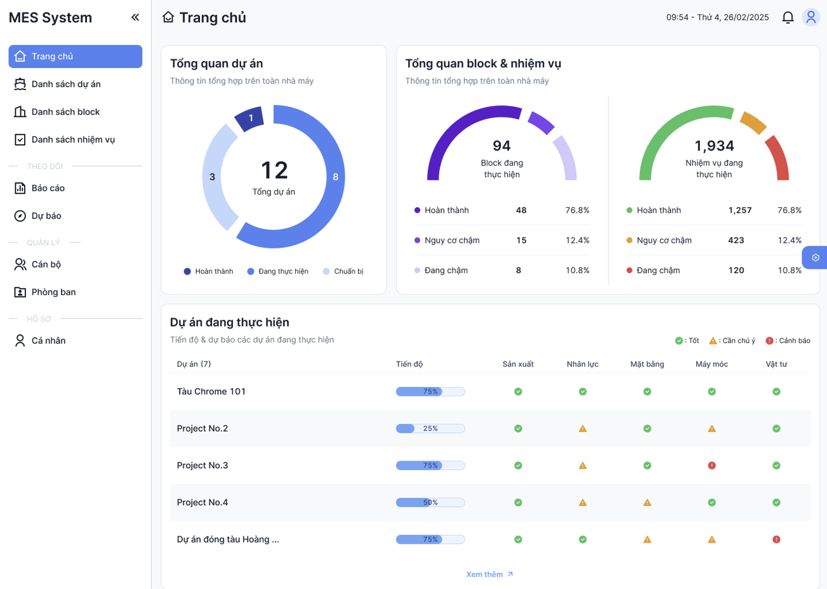The width and height of the screenshot is (827, 589).
Task: Click the donut segment showing 8 projects
Action: [x=335, y=177]
